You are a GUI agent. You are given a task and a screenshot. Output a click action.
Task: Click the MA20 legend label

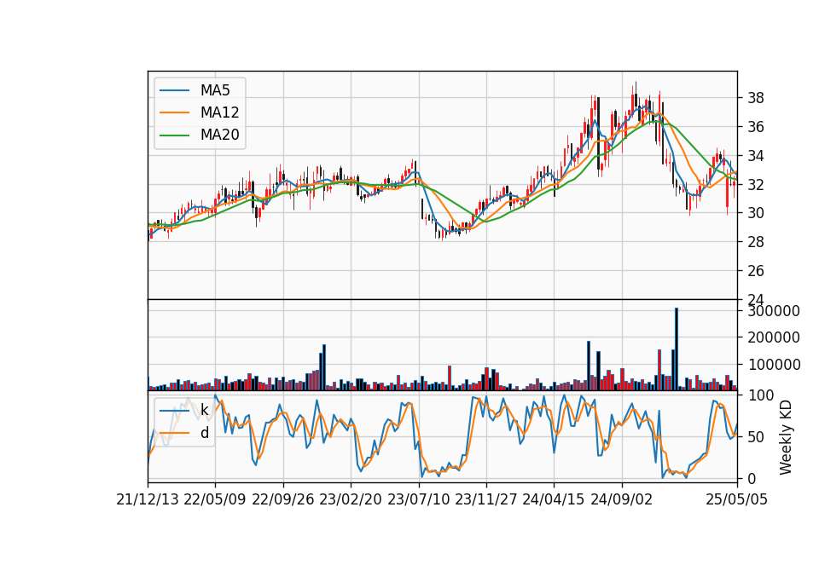pyautogui.click(x=219, y=135)
